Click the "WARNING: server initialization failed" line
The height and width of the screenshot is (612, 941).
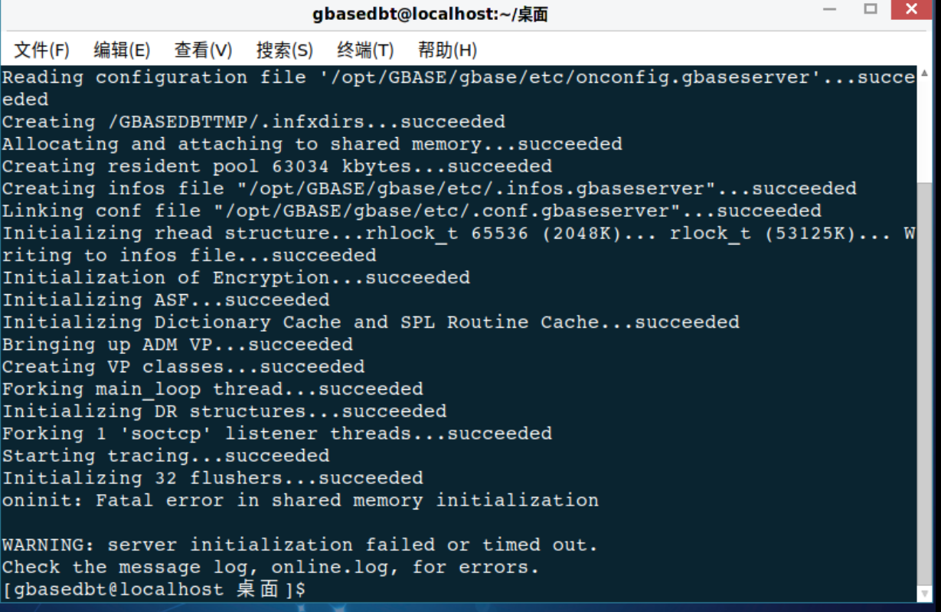click(x=299, y=545)
